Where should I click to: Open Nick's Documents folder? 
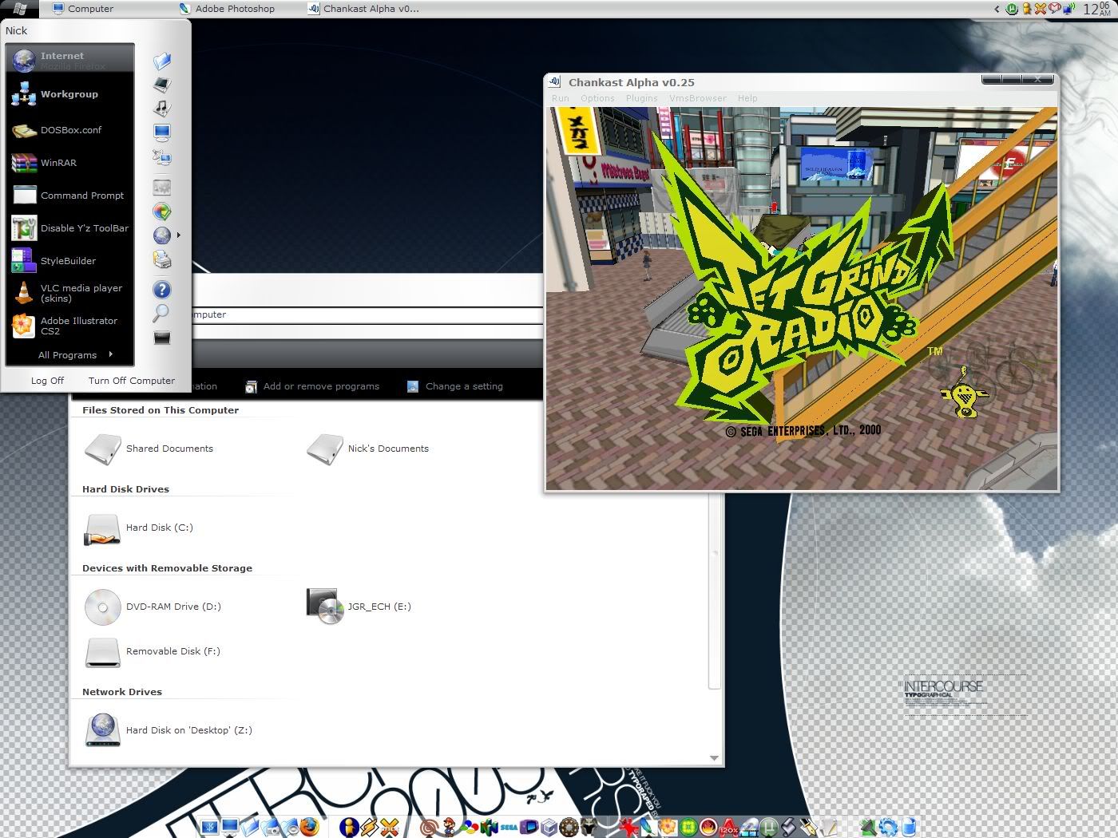(x=368, y=449)
